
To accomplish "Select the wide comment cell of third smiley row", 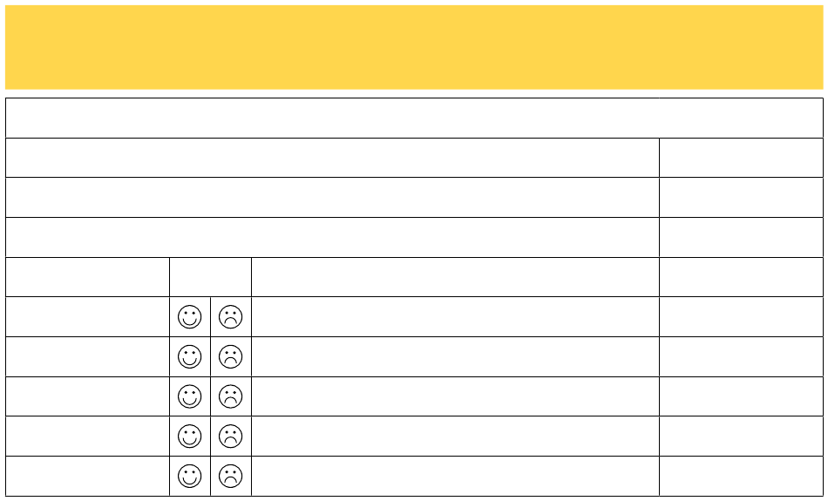I will tap(455, 396).
